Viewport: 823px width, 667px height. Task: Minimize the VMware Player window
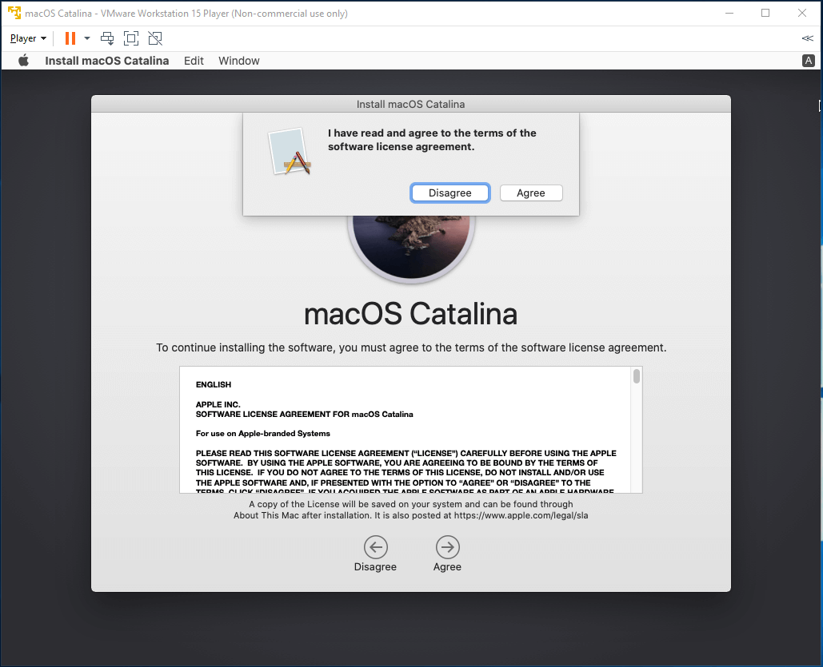(729, 13)
